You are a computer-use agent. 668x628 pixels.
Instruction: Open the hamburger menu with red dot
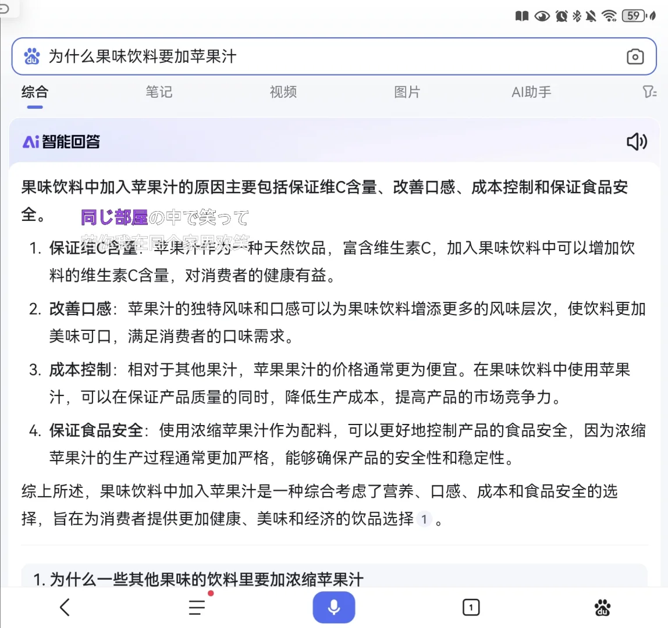(196, 608)
